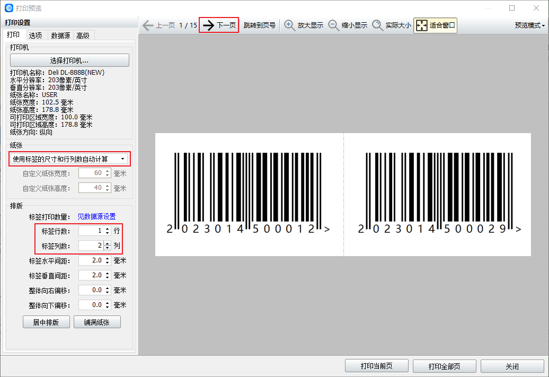Open the 数据源 tab
This screenshot has height=377, width=549.
pos(60,36)
